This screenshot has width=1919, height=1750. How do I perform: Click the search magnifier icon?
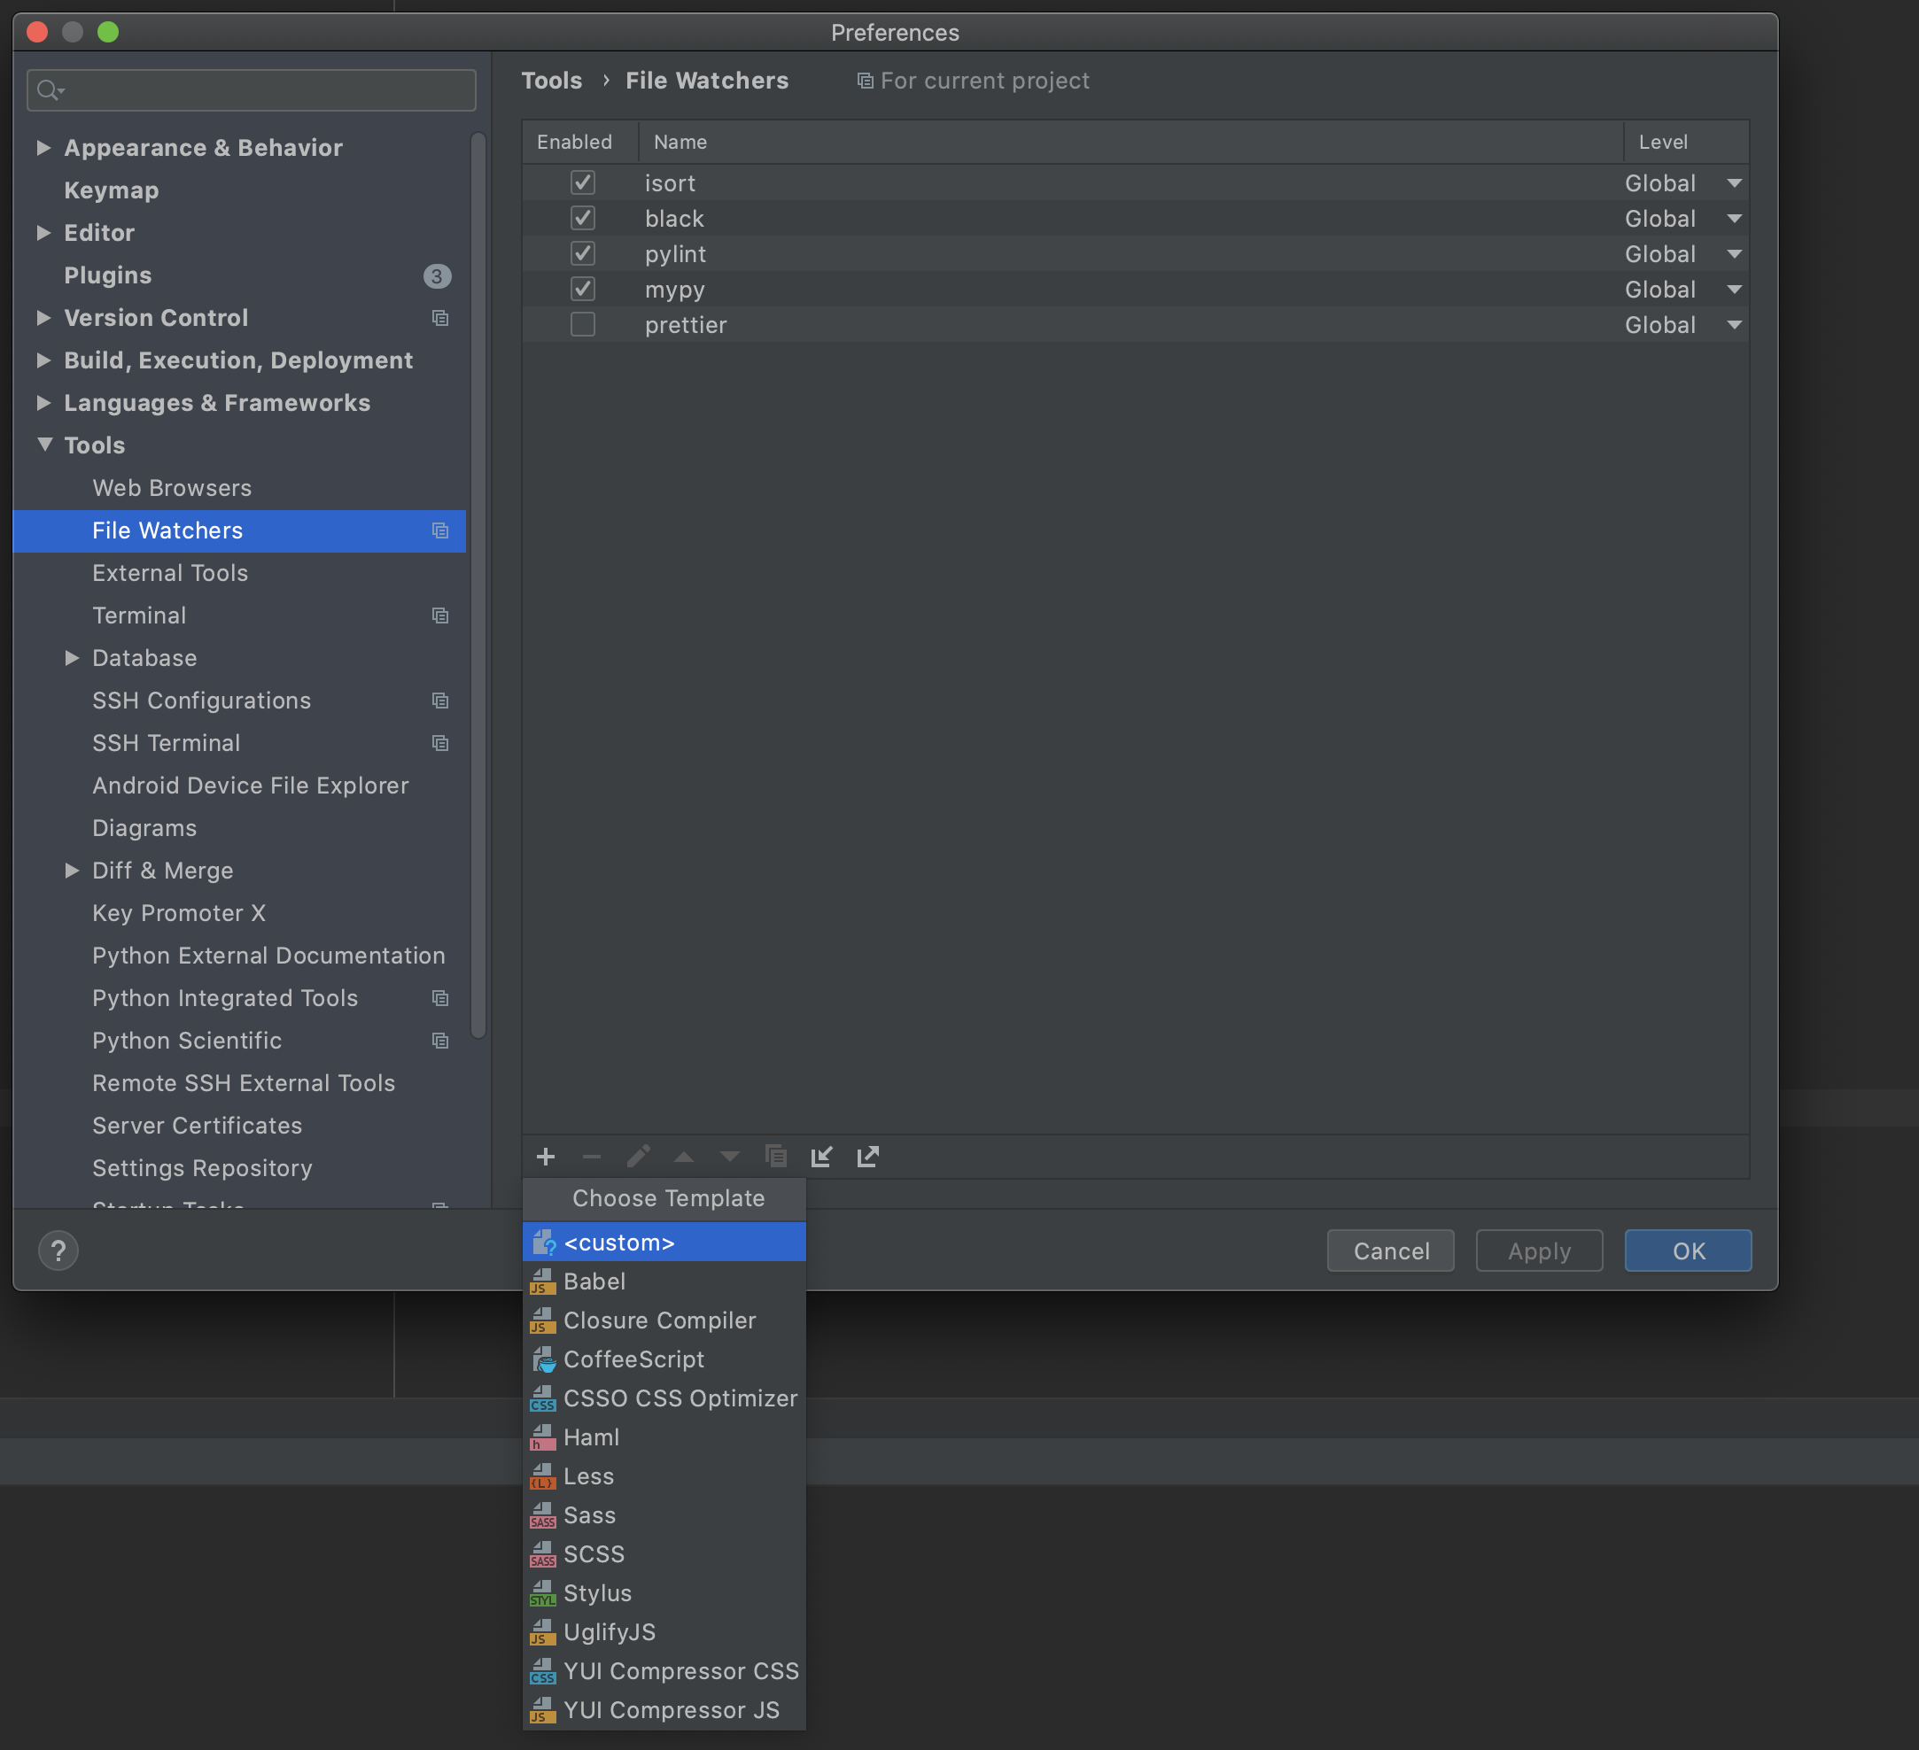(x=48, y=90)
